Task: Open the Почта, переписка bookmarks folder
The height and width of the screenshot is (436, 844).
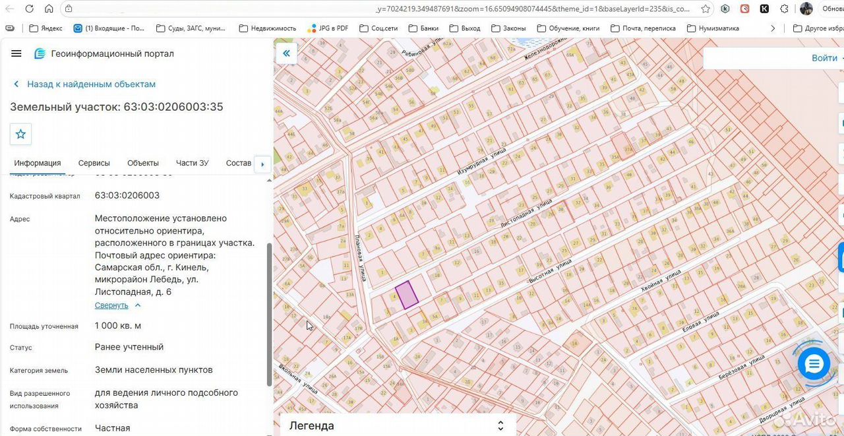Action: pos(643,28)
